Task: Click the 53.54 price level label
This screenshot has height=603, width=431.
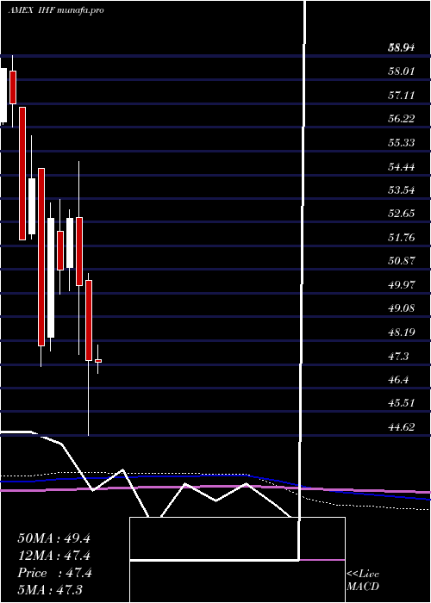Action: click(401, 190)
